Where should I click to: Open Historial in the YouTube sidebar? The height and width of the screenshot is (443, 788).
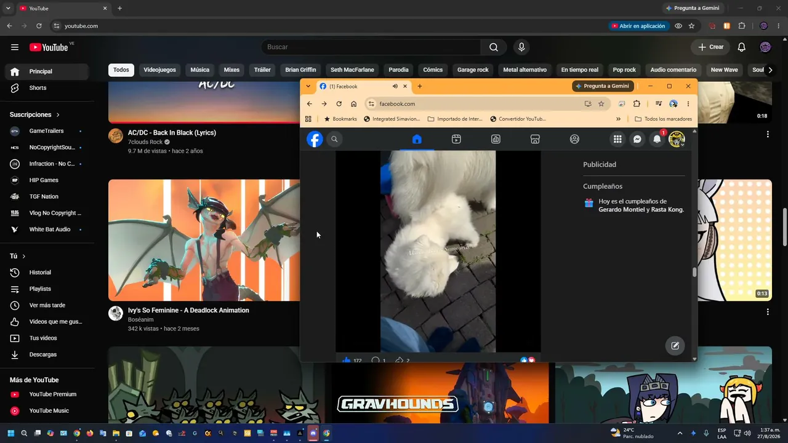click(47, 273)
